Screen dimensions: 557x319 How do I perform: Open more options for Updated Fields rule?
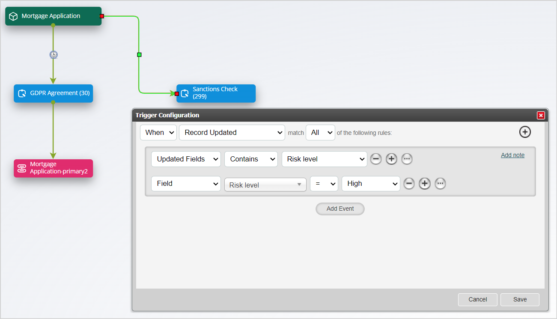coord(407,159)
